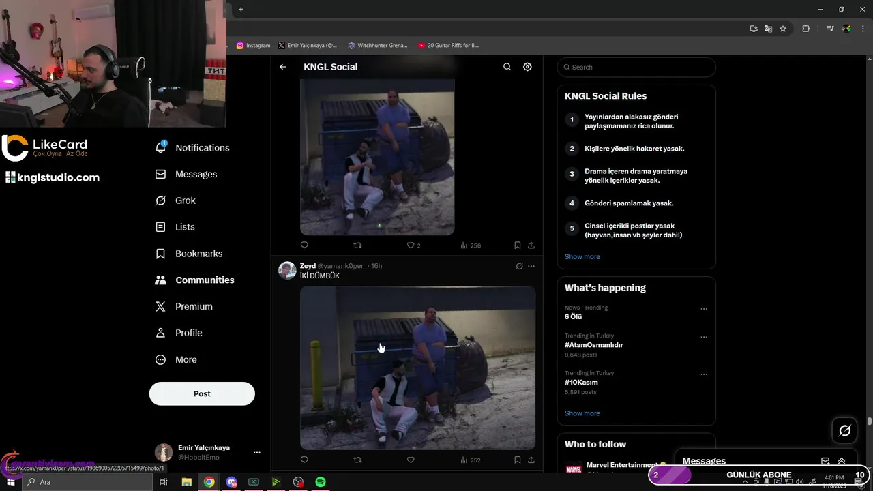Open the Emir Yalçınkaya X bookmark
873x491 pixels.
coord(308,46)
